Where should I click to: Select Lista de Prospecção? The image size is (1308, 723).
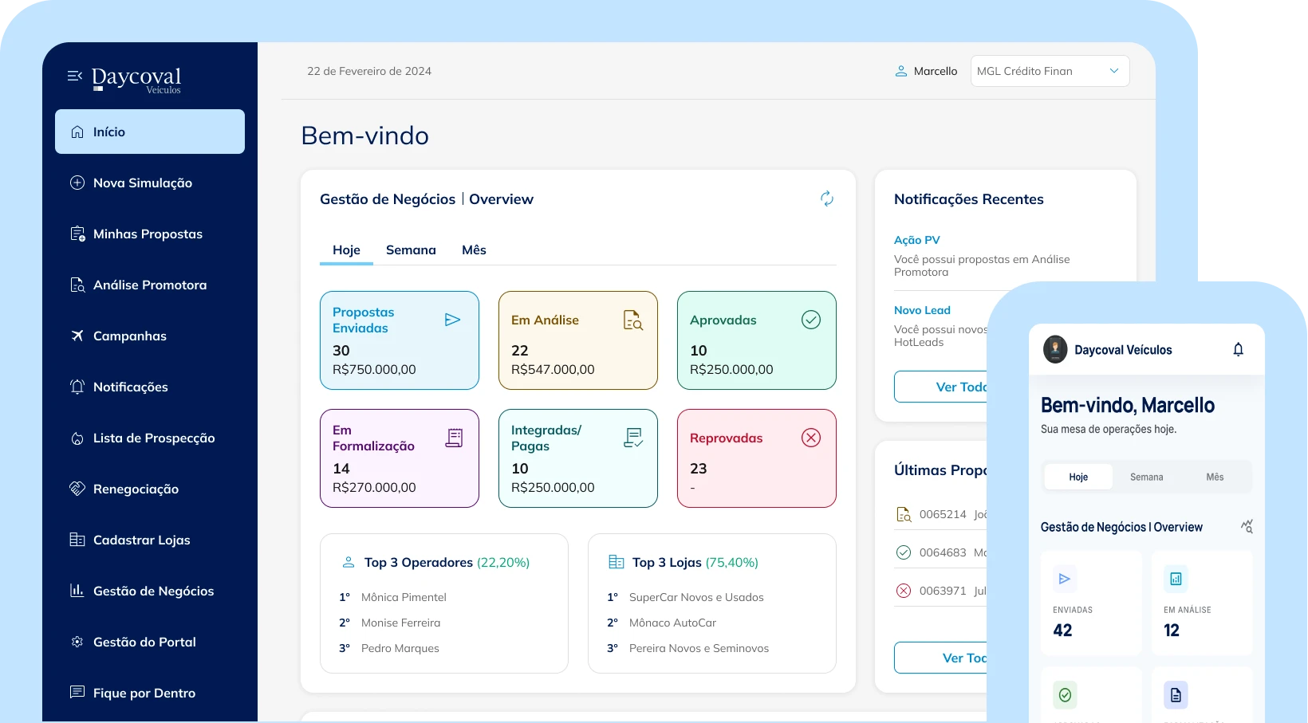[x=154, y=438]
